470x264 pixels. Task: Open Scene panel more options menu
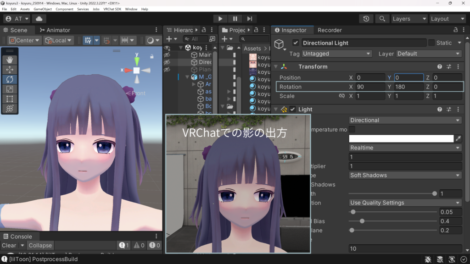point(156,30)
